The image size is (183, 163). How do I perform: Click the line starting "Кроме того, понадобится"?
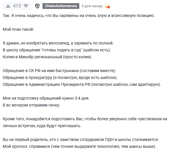pos(85,119)
